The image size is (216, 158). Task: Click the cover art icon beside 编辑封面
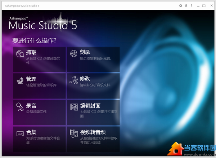[74, 107]
